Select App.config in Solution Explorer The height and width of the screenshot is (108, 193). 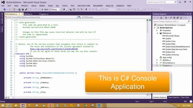[x=167, y=57]
